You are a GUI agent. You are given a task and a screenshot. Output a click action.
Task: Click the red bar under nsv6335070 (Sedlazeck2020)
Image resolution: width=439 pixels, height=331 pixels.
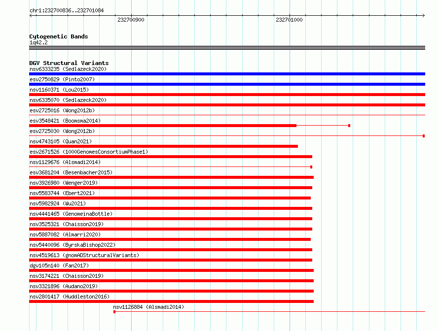pos(227,105)
